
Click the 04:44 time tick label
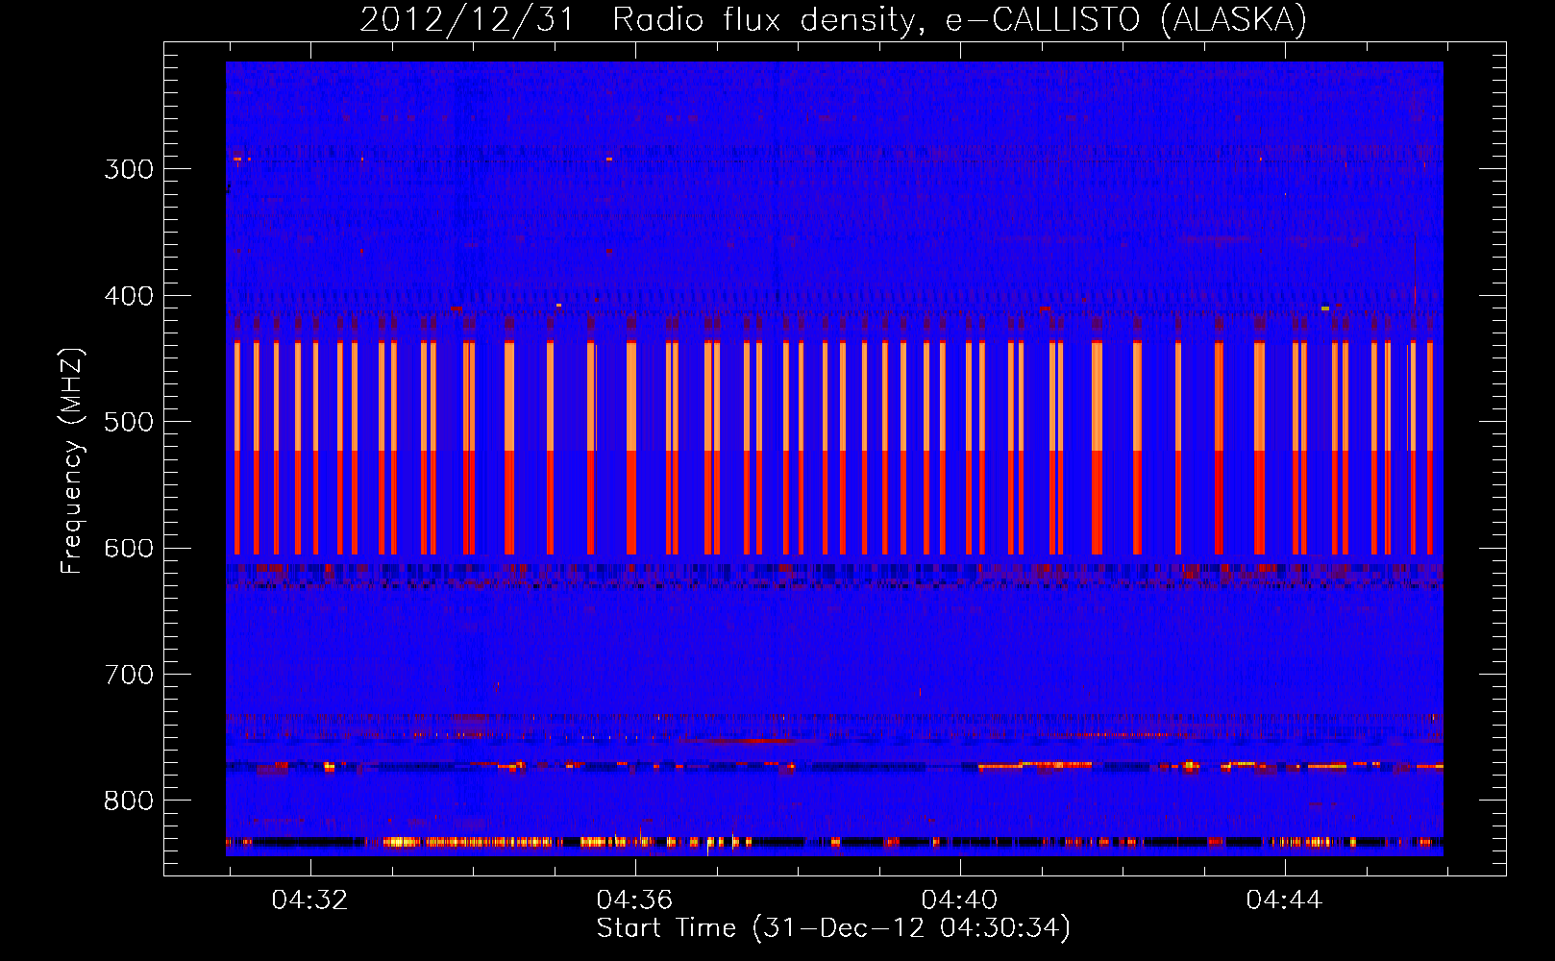point(1284,900)
